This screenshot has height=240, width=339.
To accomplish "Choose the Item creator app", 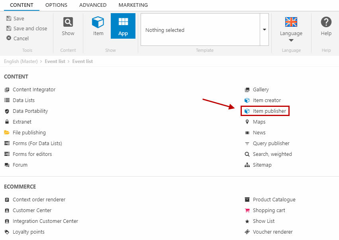I will (x=263, y=100).
